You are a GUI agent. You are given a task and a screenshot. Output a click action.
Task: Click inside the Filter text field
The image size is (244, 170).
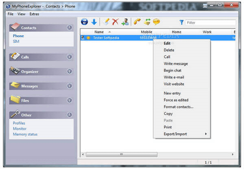(x=210, y=23)
